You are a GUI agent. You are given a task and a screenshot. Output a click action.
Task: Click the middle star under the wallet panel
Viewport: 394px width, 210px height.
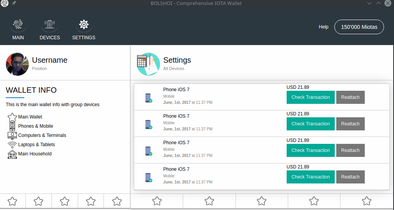(x=65, y=201)
